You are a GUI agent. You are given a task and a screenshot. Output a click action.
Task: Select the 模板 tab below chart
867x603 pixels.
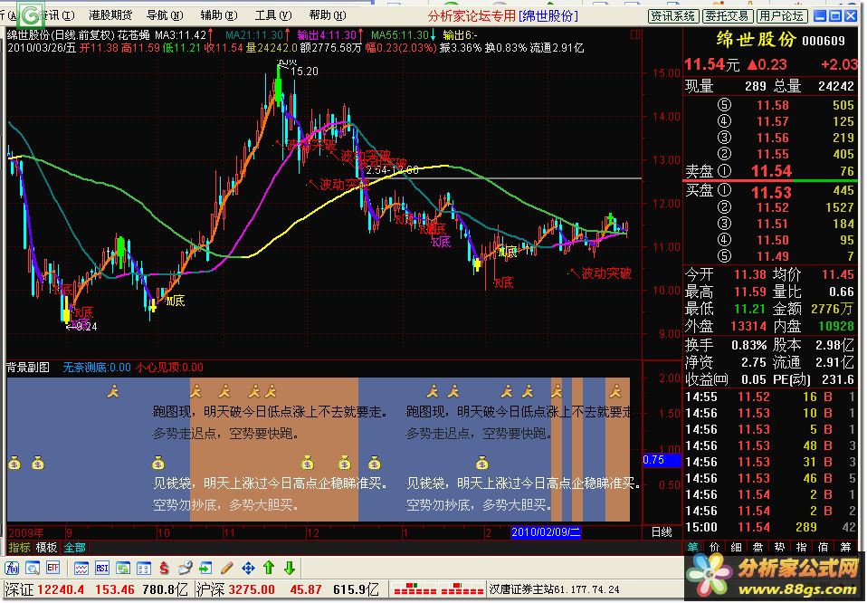pyautogui.click(x=46, y=548)
